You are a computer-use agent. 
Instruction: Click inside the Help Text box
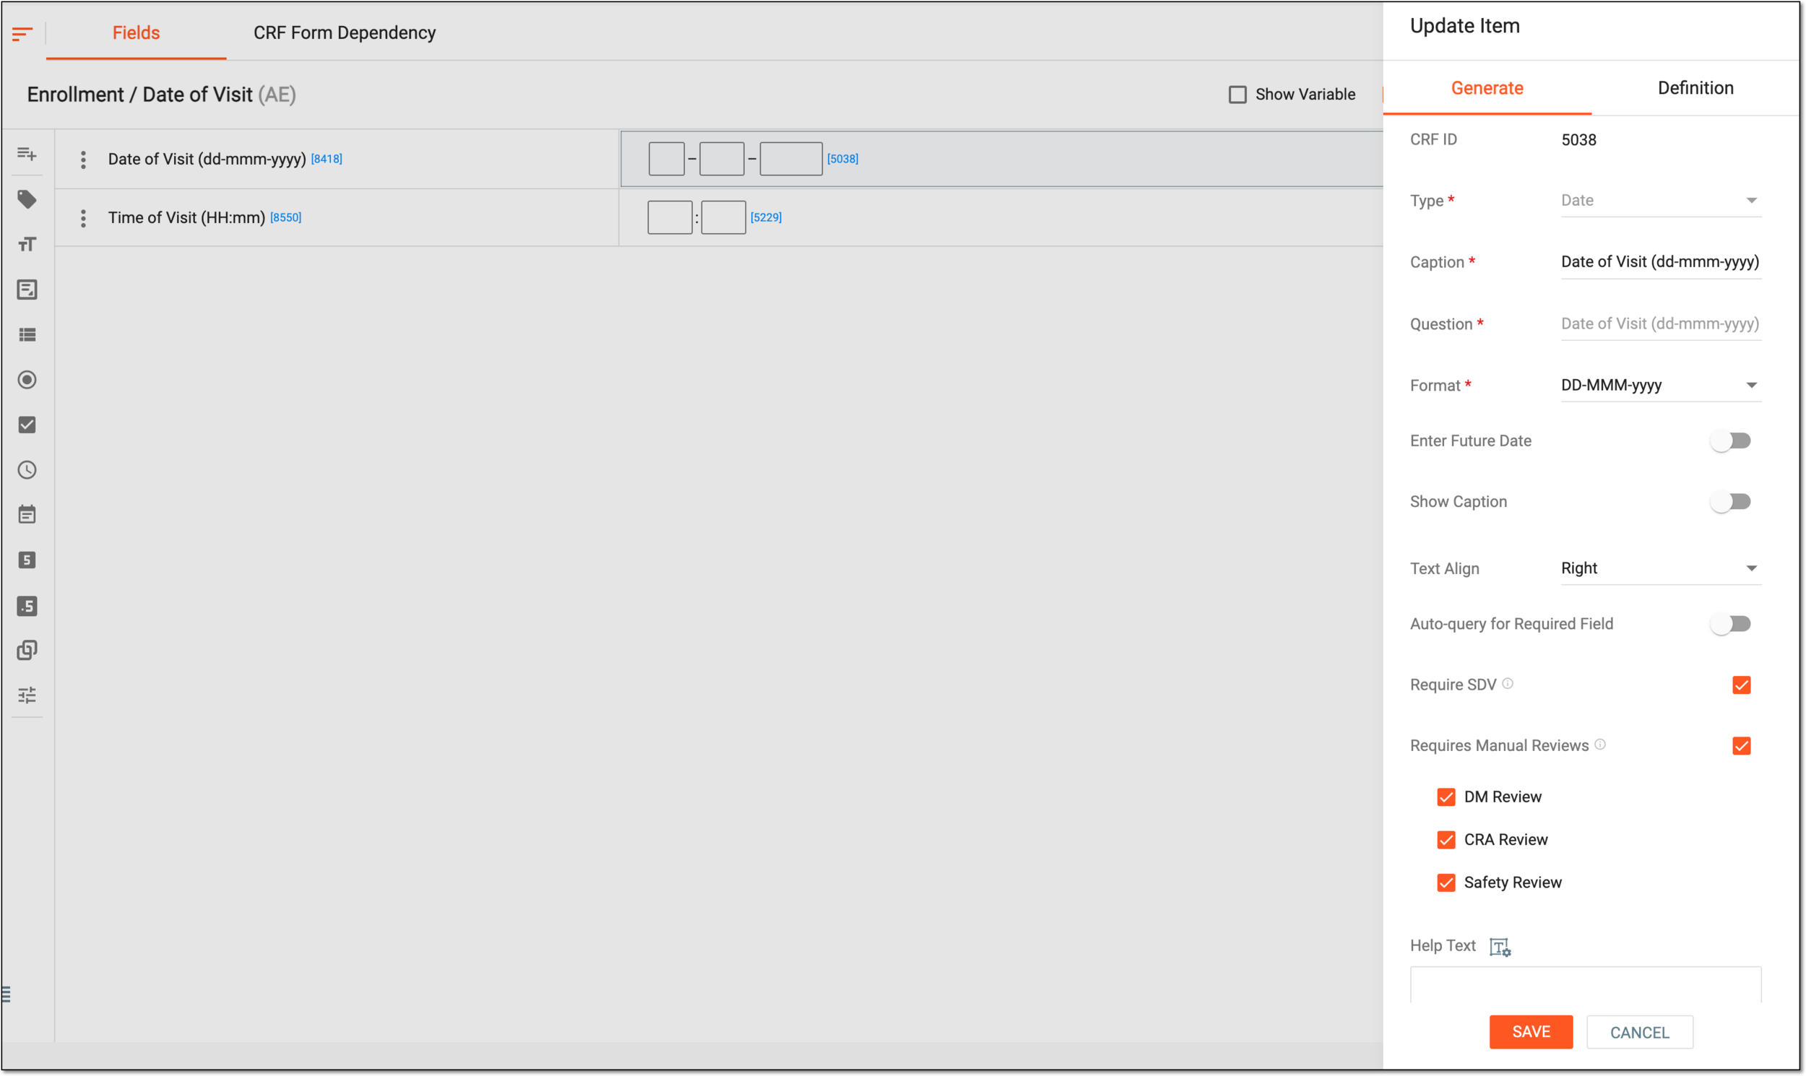point(1586,985)
